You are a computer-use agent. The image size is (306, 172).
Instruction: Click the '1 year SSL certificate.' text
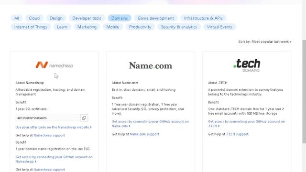pyautogui.click(x=32, y=109)
